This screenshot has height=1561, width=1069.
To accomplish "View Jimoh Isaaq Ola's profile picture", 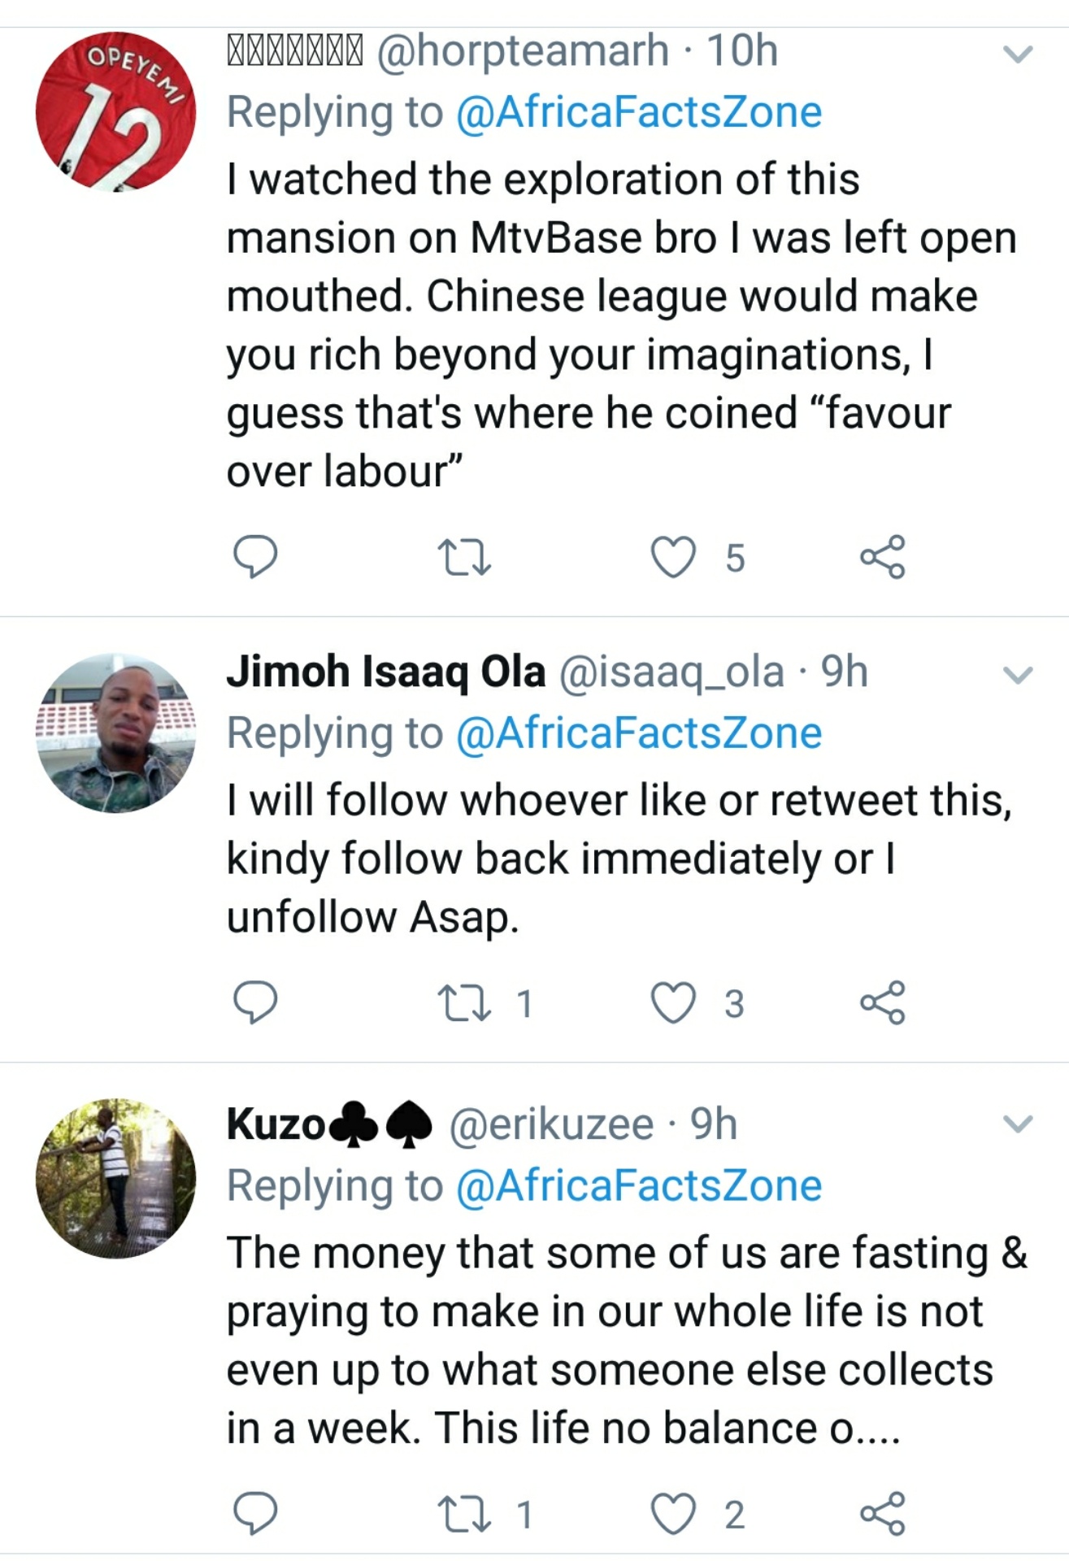I will pos(115,733).
